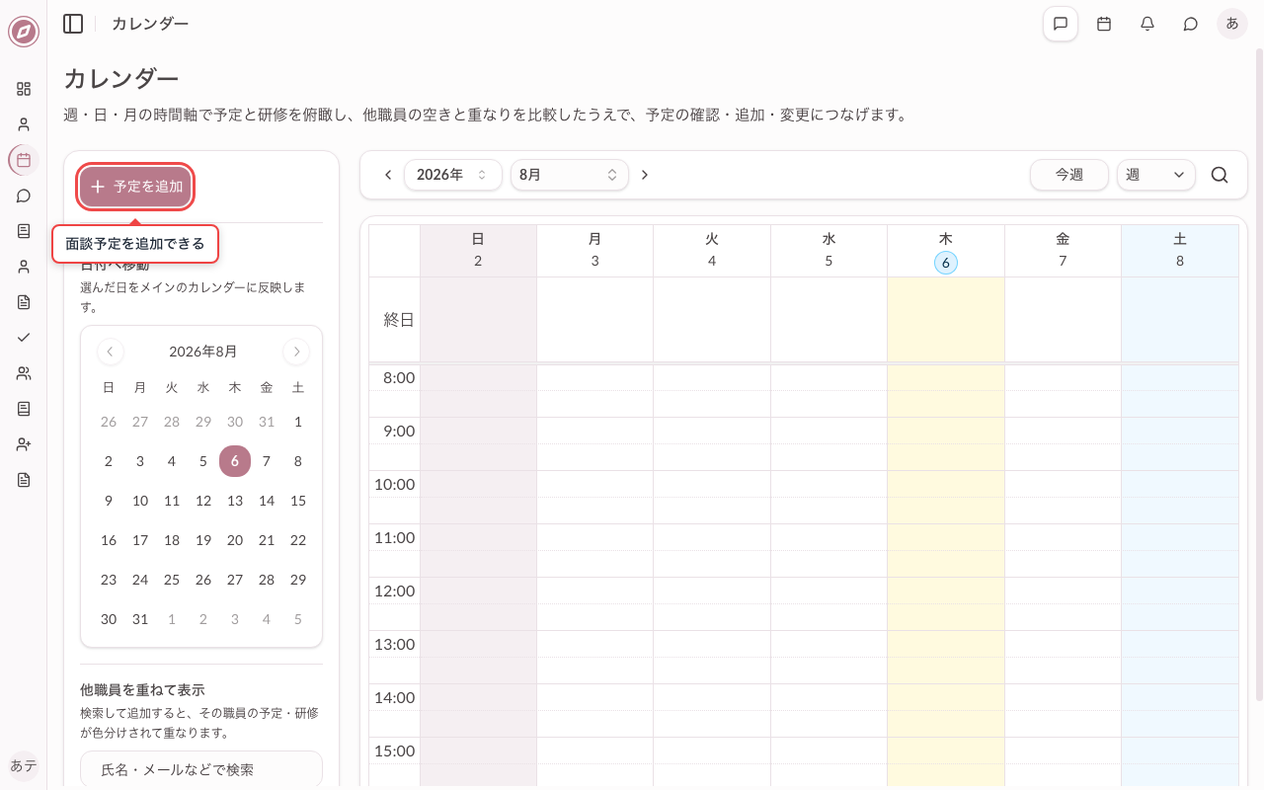Open the 2026年 year dropdown
The height and width of the screenshot is (790, 1264).
pyautogui.click(x=452, y=175)
